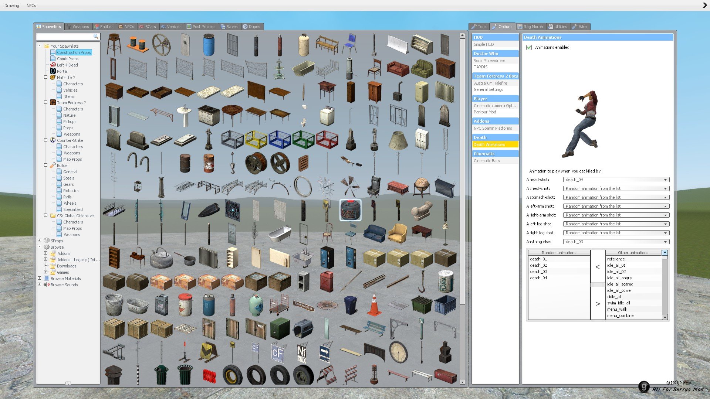The width and height of the screenshot is (710, 399).
Task: Collapse the Builder tree node
Action: point(46,165)
